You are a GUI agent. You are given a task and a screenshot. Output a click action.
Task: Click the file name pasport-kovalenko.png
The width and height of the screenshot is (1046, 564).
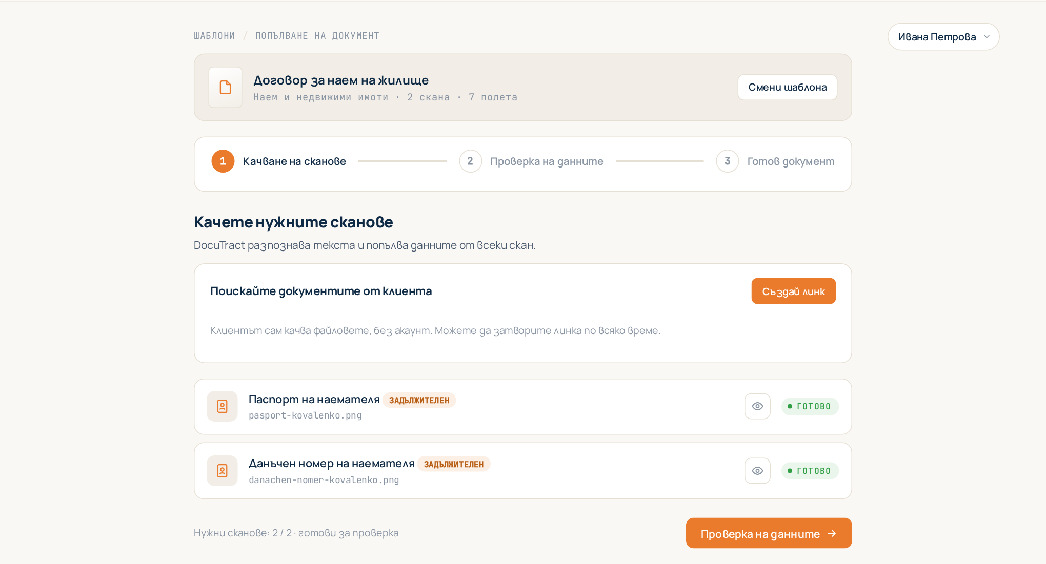(x=305, y=415)
